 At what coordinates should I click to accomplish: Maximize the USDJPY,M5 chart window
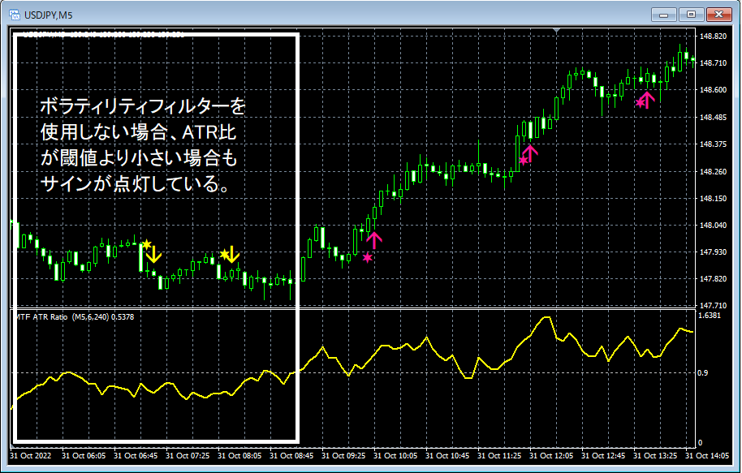click(x=691, y=15)
